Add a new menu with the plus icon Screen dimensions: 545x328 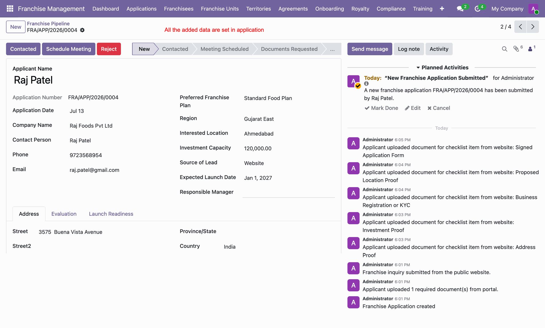(442, 9)
